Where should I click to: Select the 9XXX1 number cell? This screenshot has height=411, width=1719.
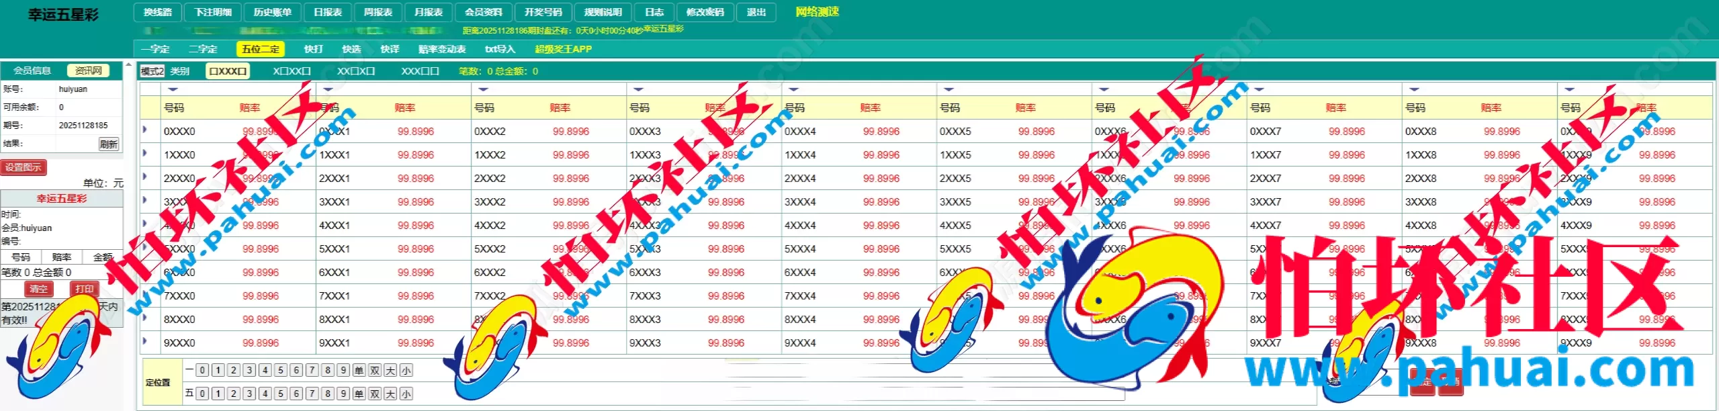click(335, 343)
